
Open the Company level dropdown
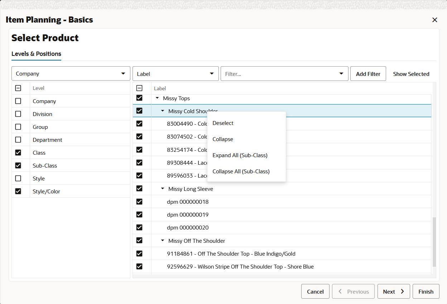click(71, 73)
